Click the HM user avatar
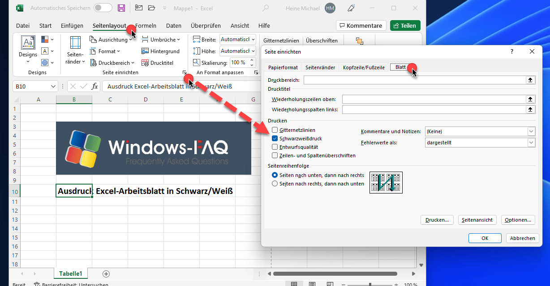550x286 pixels. point(330,8)
